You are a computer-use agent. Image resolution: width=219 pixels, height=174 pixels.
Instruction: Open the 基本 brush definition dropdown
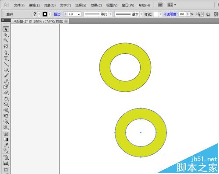[141, 14]
